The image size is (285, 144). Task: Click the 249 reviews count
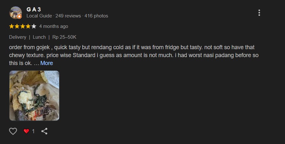[x=68, y=16]
